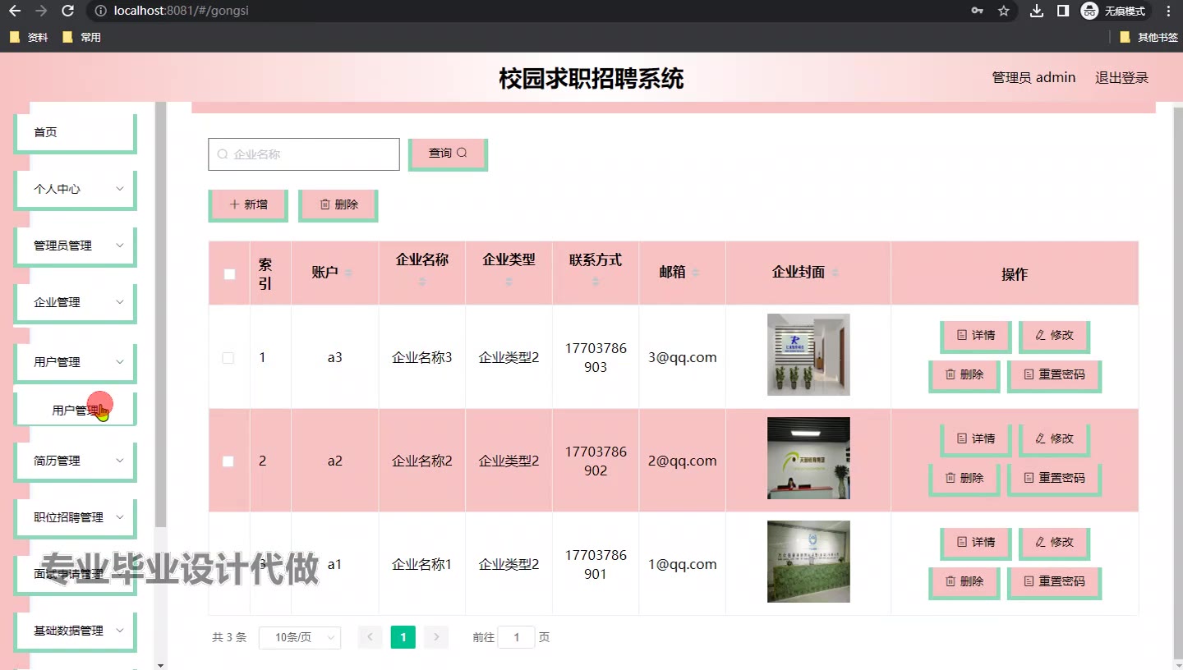Image resolution: width=1183 pixels, height=670 pixels.
Task: Reload the page with the browser refresh icon
Action: 67,11
